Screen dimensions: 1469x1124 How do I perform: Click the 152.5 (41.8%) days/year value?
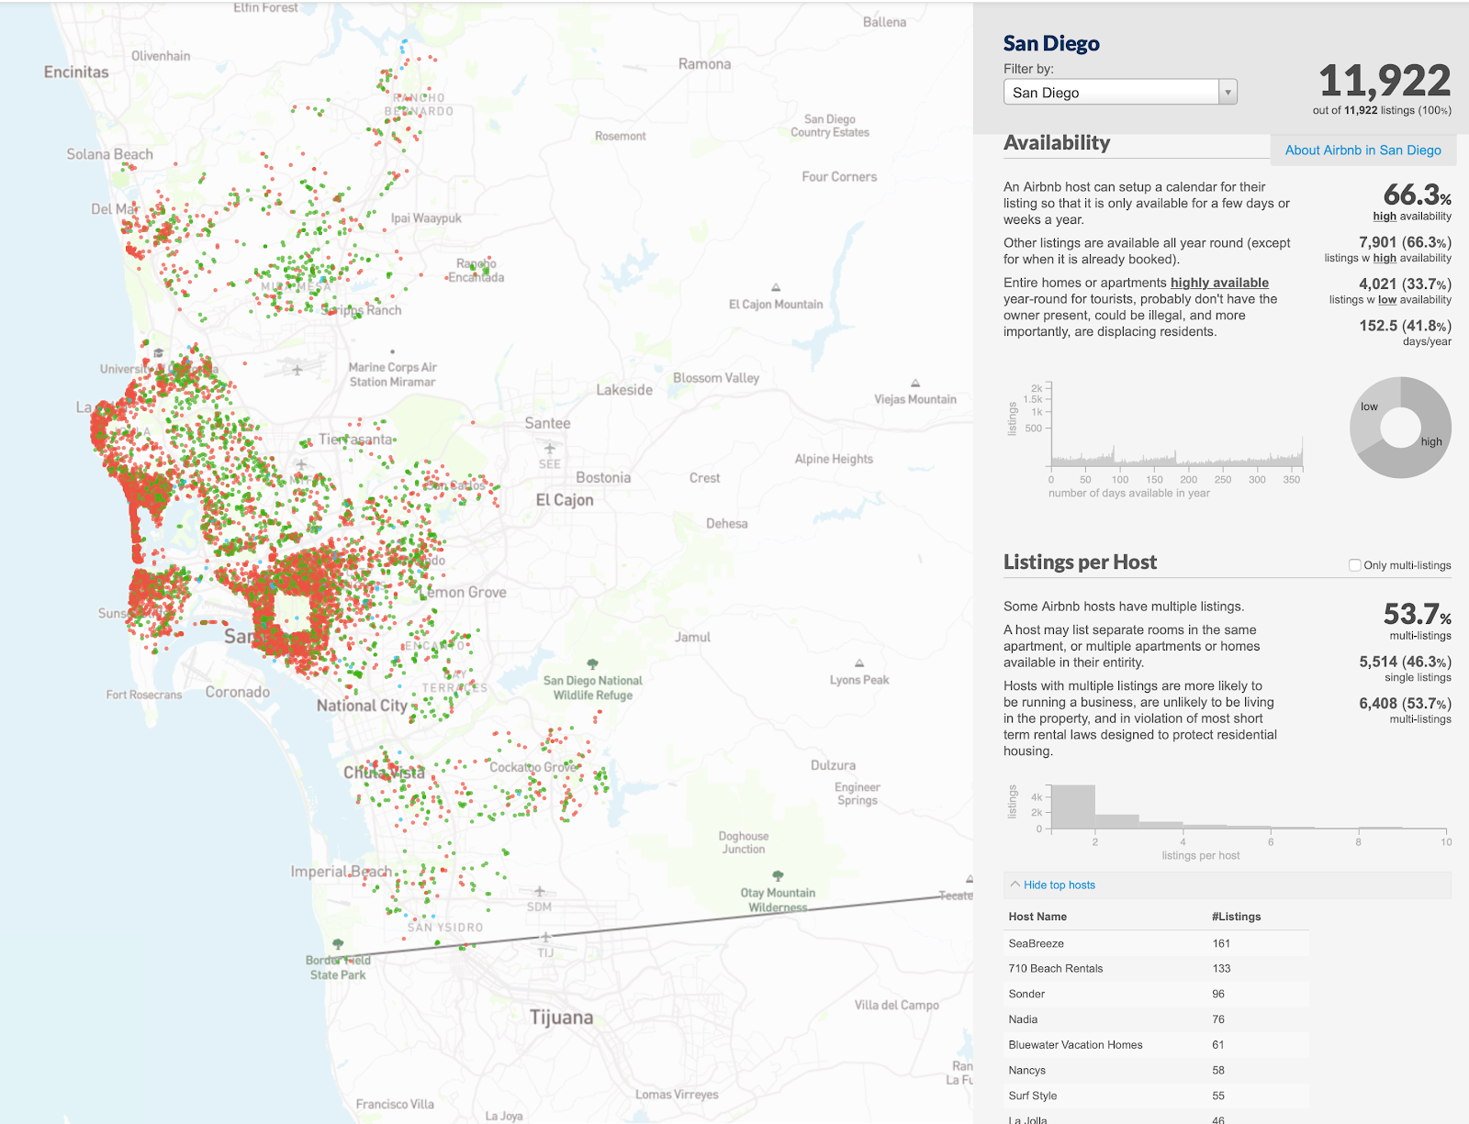click(1405, 326)
